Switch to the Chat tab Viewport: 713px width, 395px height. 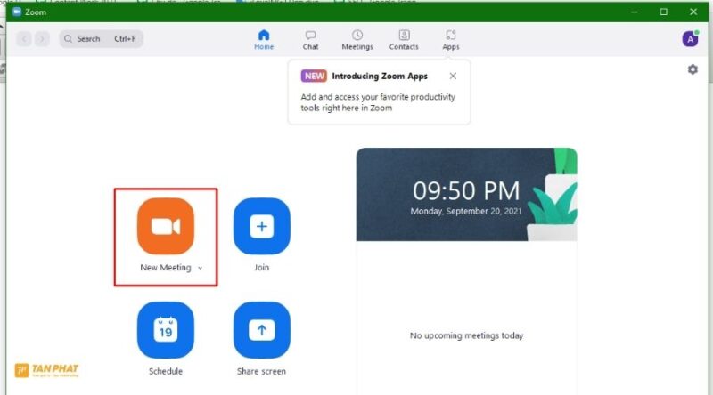tap(310, 40)
